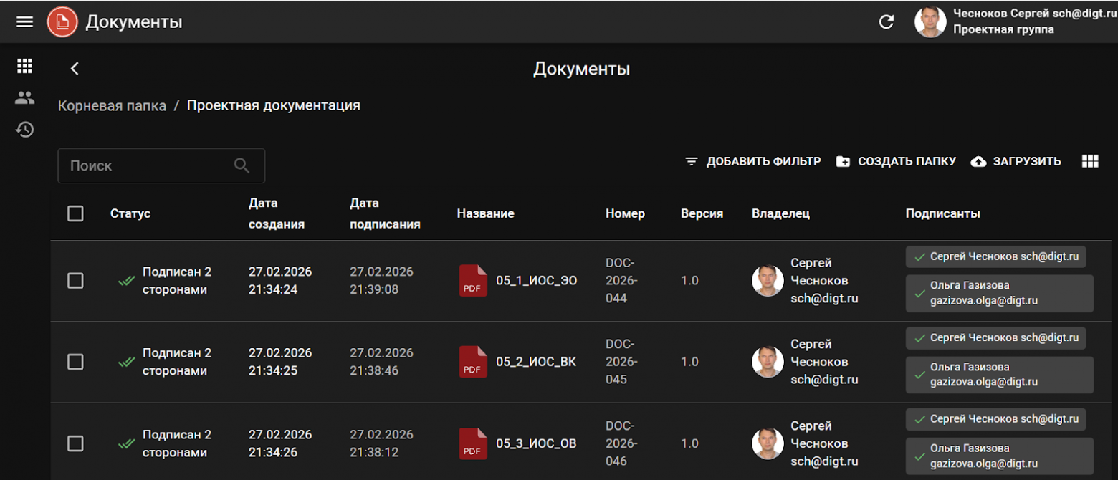
Task: Select the checkbox for 05_3_ИОС_ОВ row
Action: 75,443
